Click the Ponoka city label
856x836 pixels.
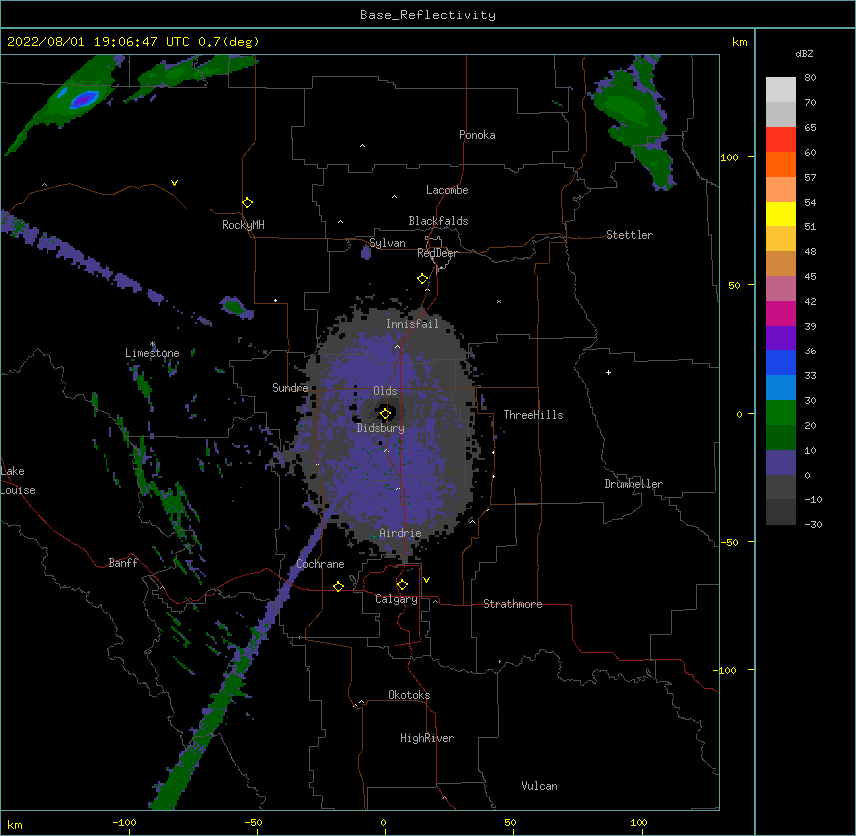477,135
